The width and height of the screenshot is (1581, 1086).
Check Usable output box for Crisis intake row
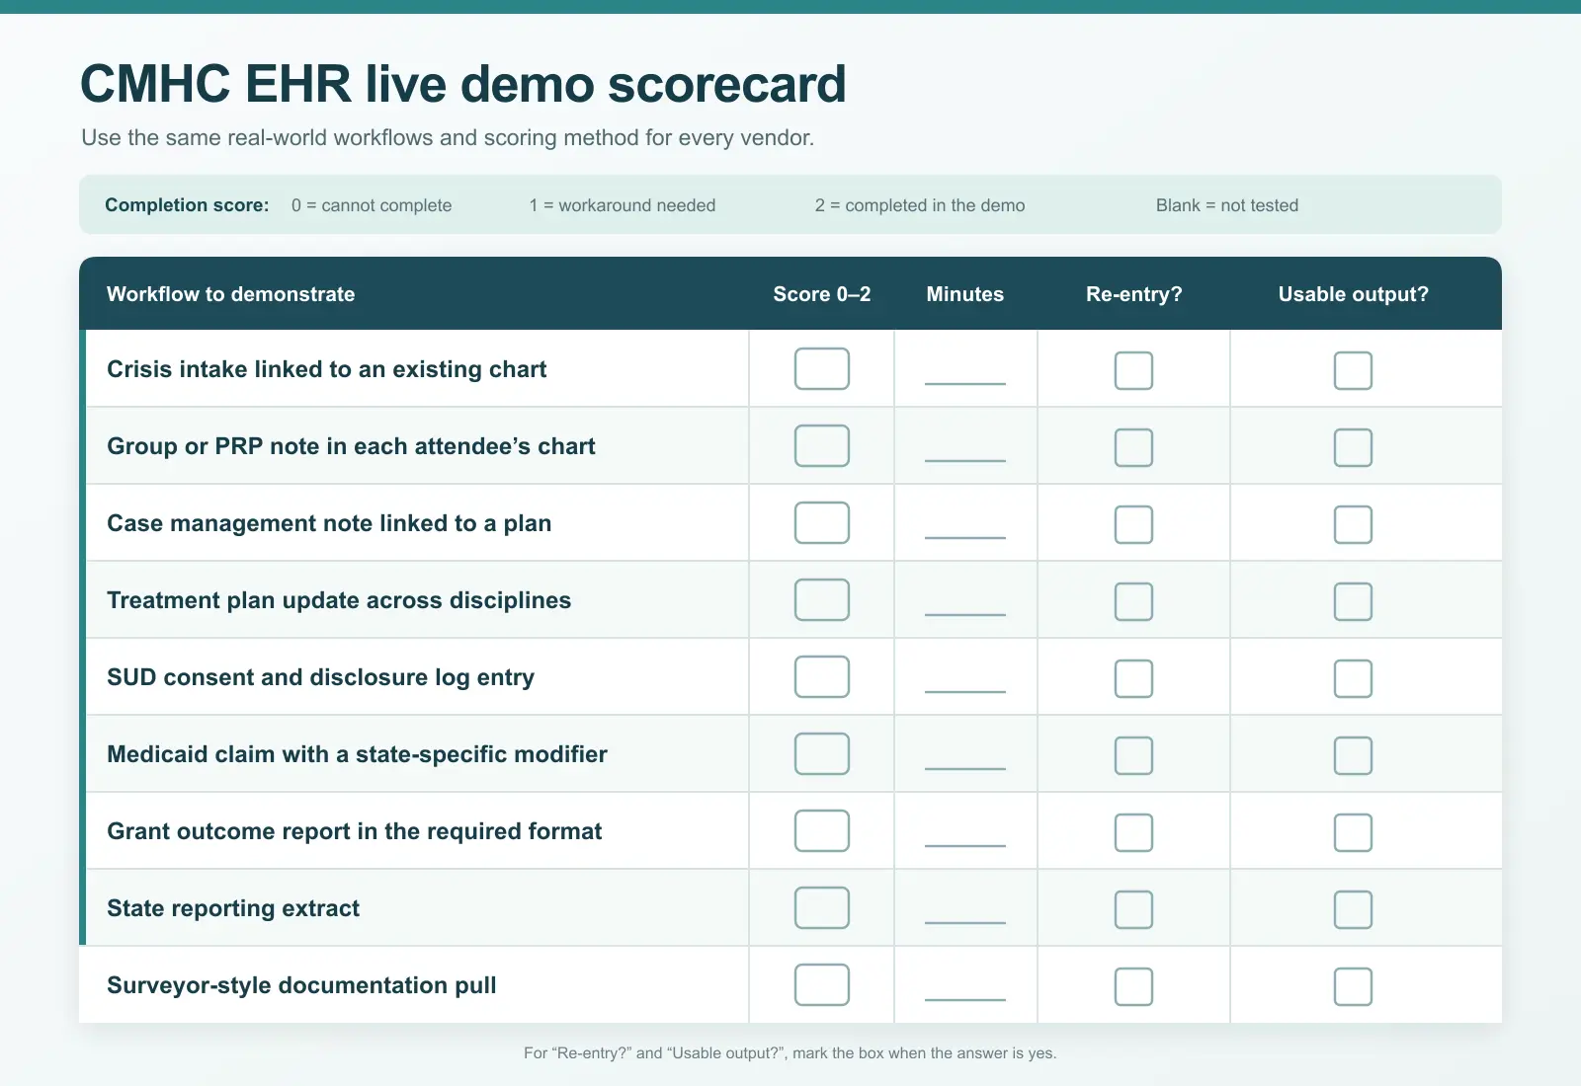1353,370
